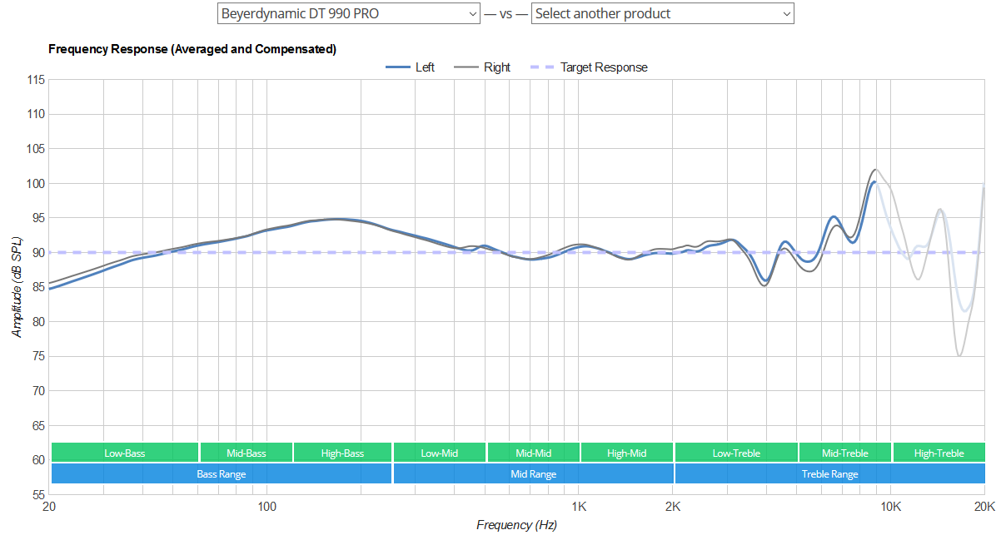Click the Low-Mid band label

coord(440,453)
